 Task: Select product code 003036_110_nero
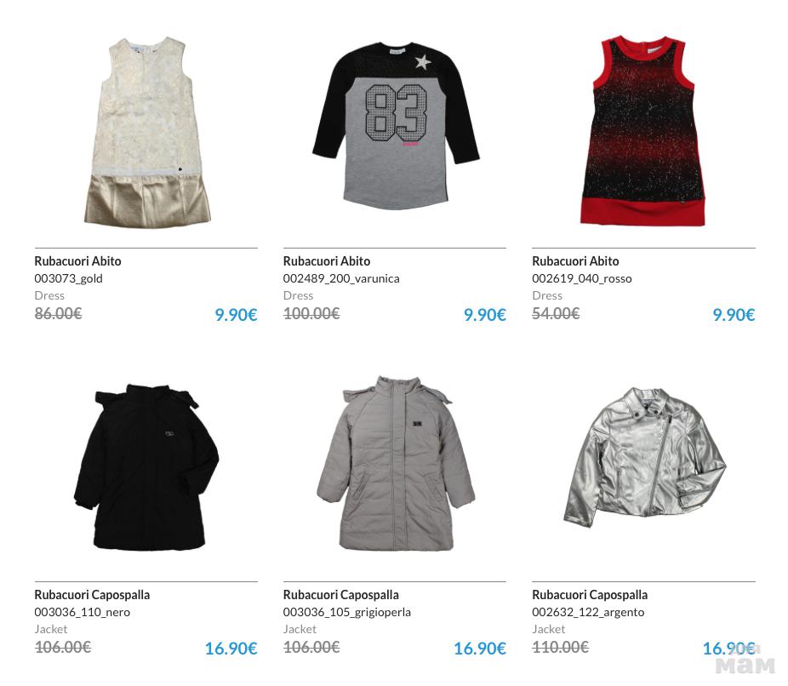point(83,613)
